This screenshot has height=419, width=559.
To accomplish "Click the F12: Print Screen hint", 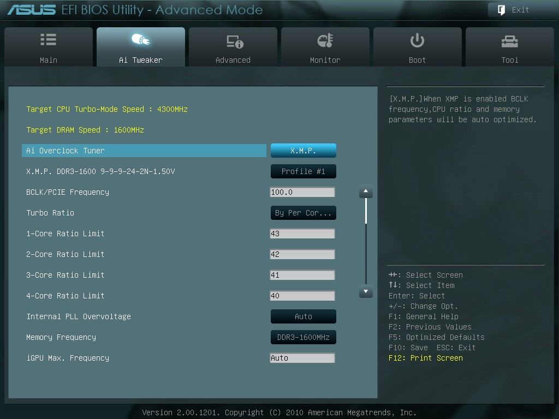I will tap(426, 358).
